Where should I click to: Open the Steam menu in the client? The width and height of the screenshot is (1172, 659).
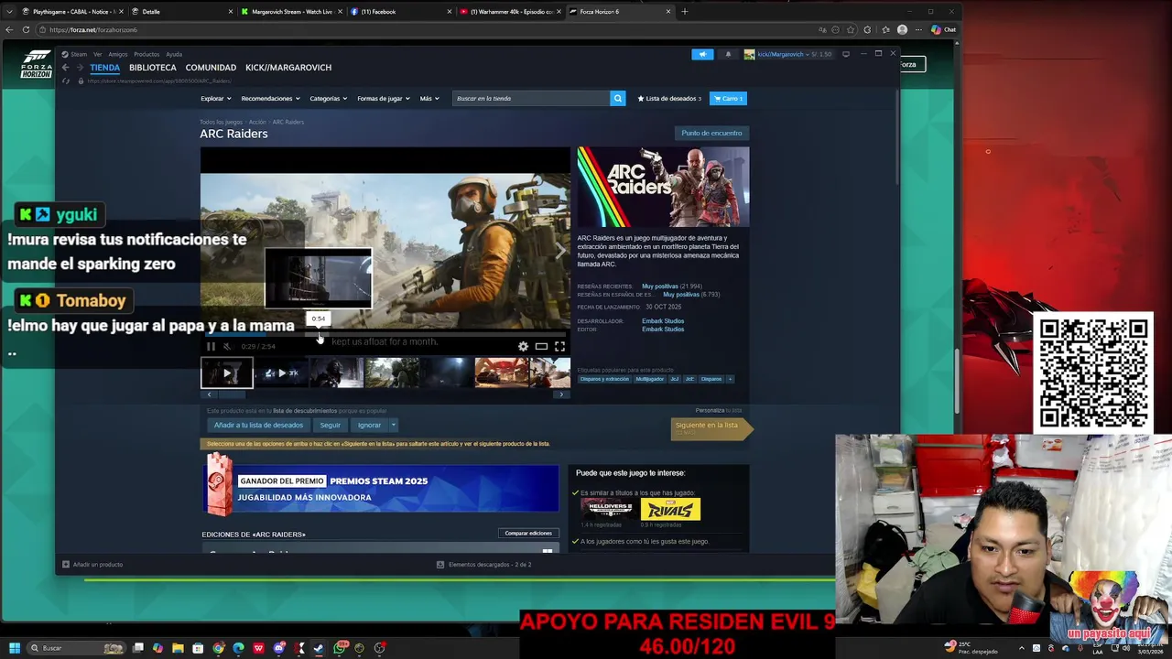point(75,54)
